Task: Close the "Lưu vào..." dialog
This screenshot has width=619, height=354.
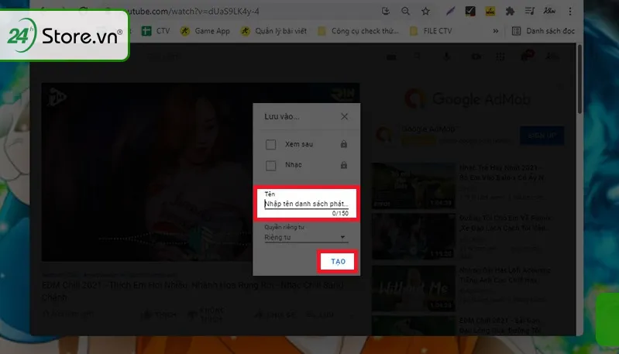Action: (345, 116)
